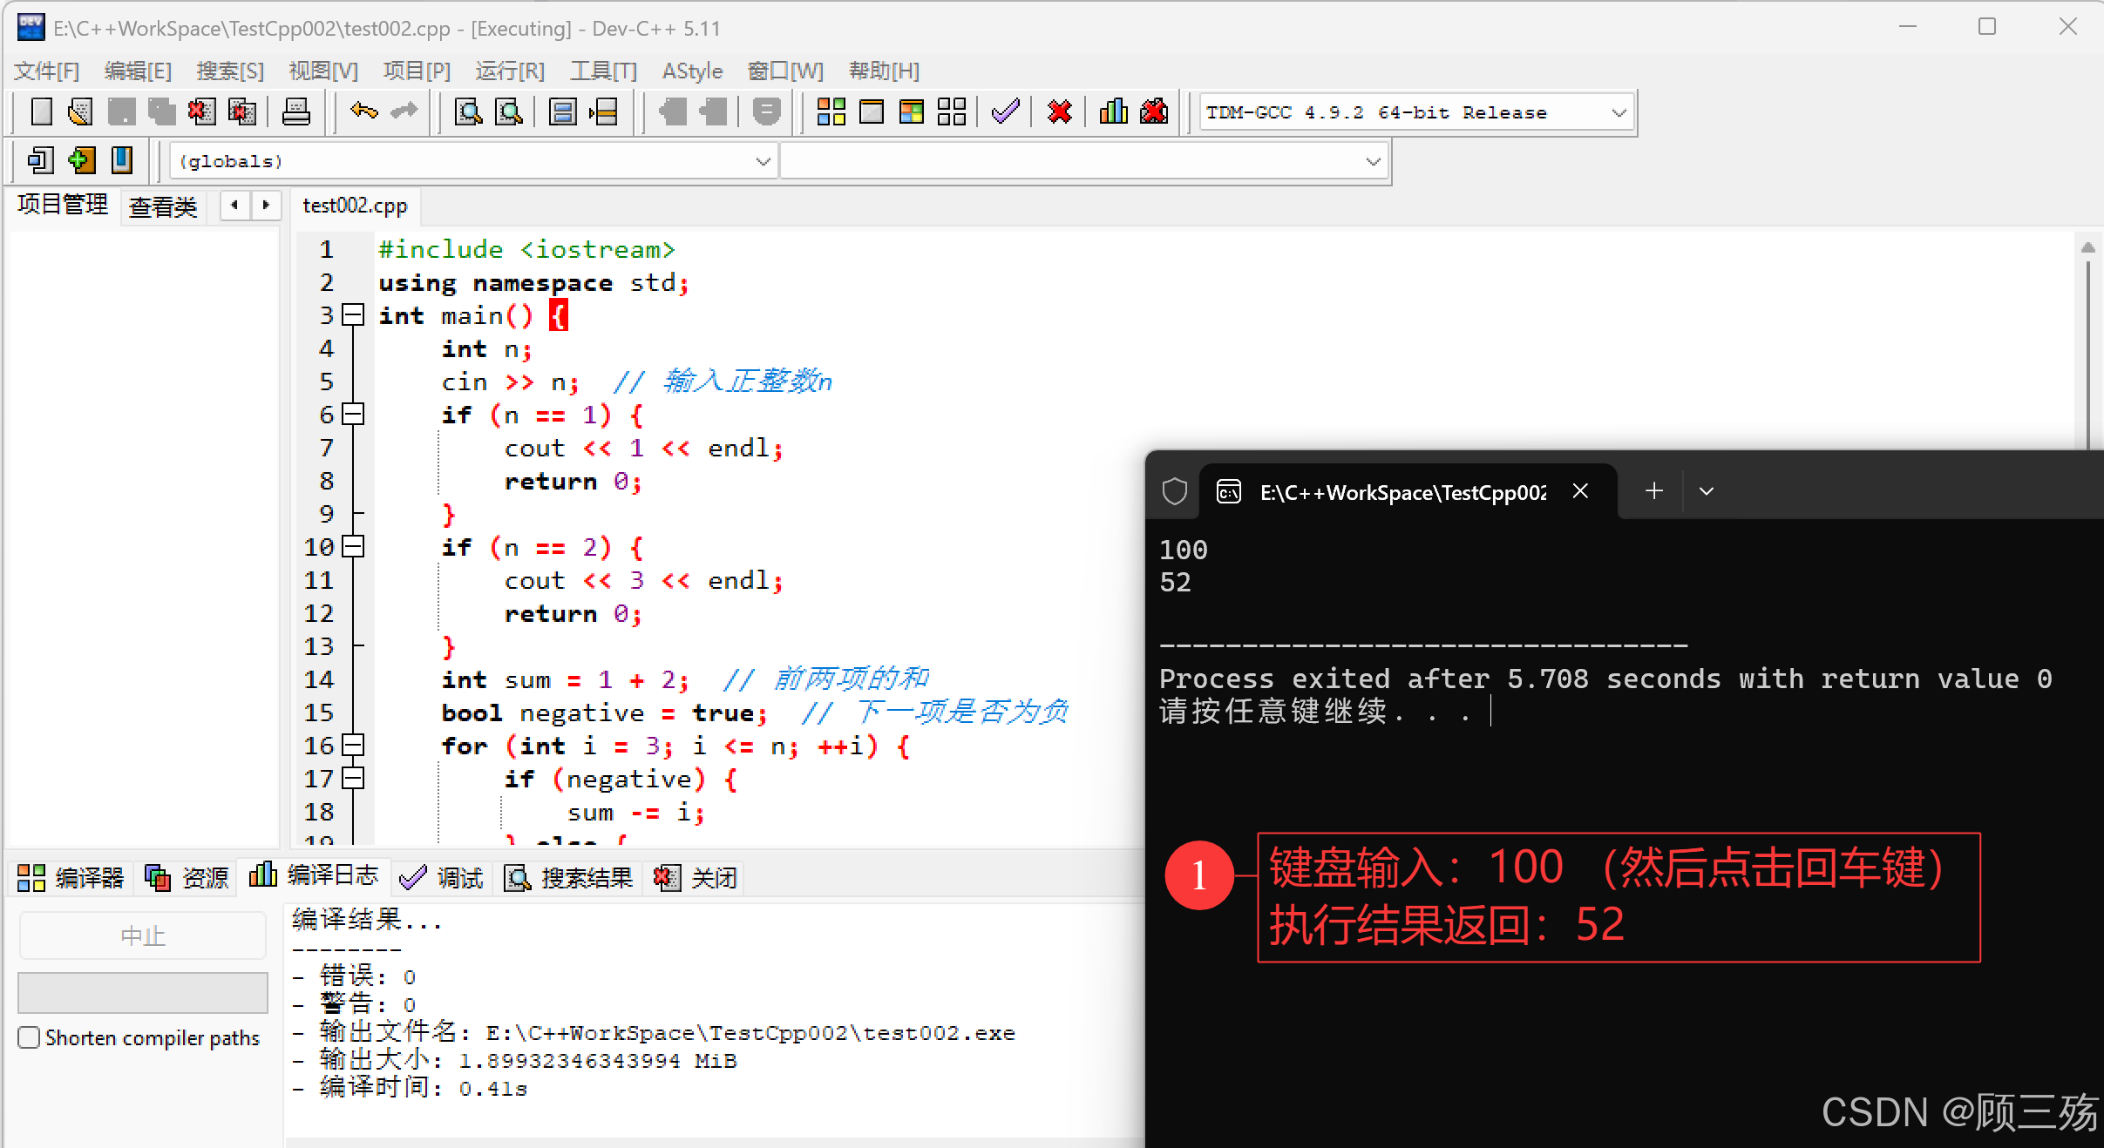The height and width of the screenshot is (1148, 2104).
Task: Click the Find magnifier icon
Action: (468, 111)
